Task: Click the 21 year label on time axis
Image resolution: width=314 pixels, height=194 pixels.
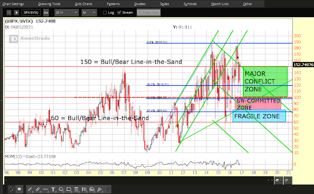Action: 288,172
